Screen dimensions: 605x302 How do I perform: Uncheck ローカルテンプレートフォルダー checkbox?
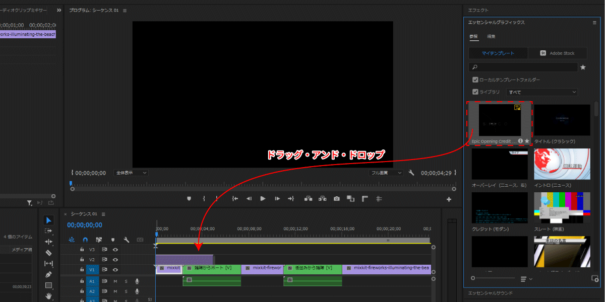point(475,80)
